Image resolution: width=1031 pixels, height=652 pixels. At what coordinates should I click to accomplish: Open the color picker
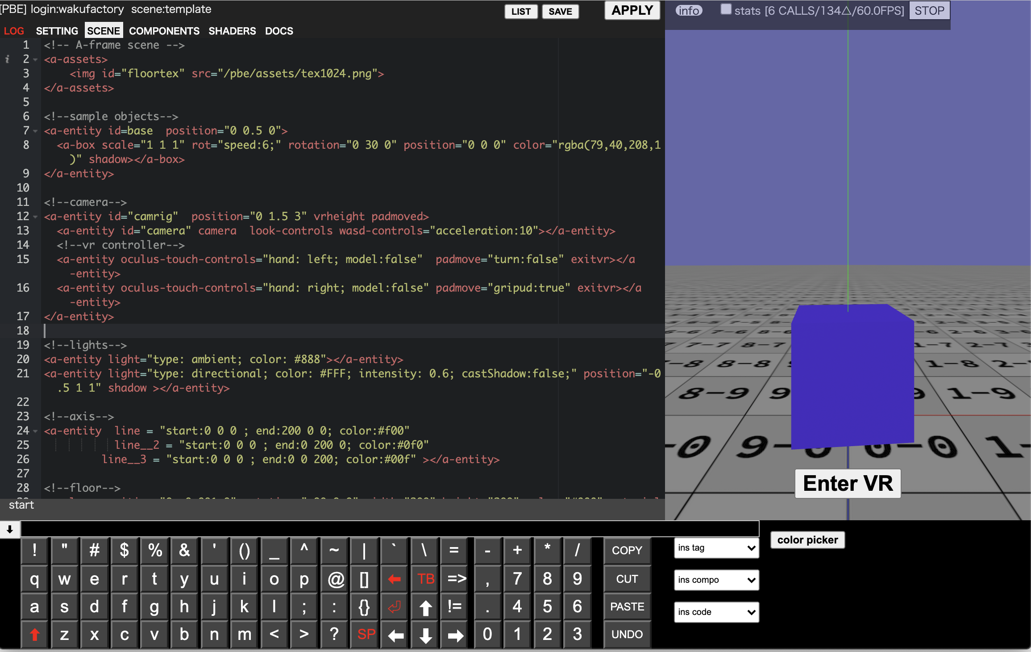(x=807, y=540)
